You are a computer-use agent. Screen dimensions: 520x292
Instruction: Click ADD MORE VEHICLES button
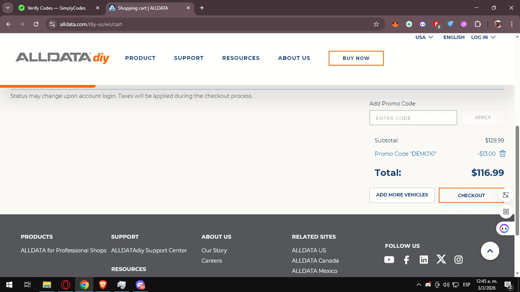coord(402,195)
